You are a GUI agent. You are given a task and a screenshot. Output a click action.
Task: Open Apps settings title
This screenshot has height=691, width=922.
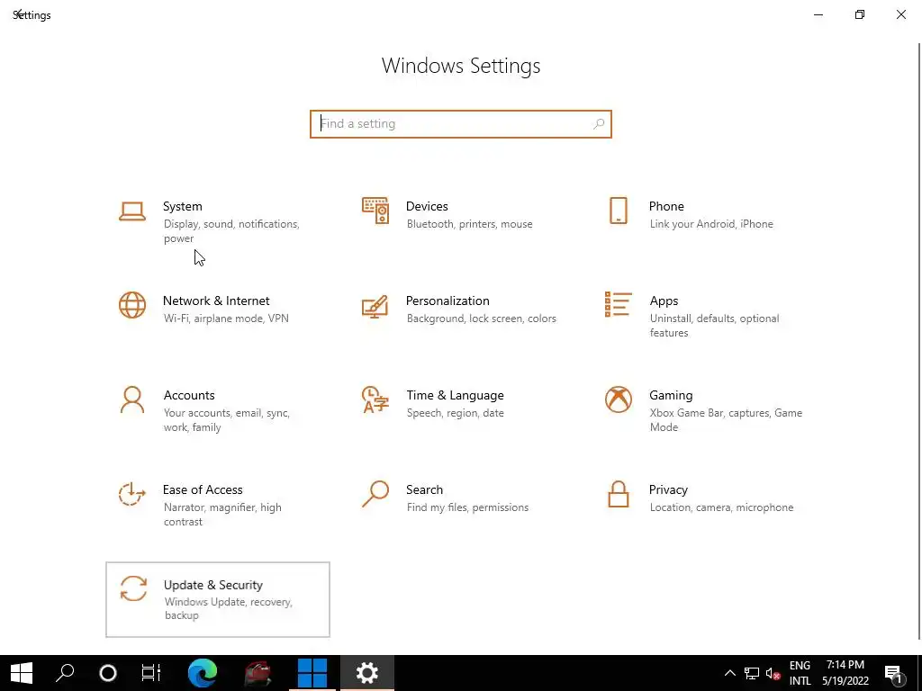point(664,301)
